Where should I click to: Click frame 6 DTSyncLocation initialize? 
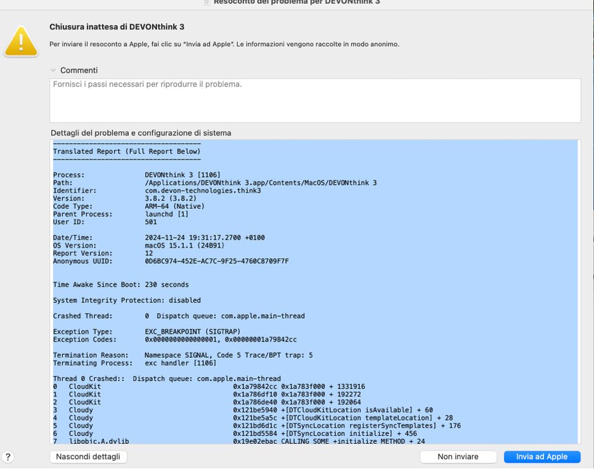[x=235, y=433]
